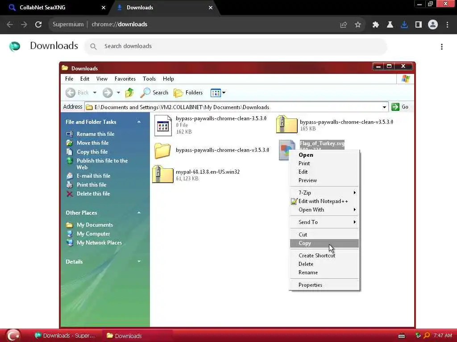Click Delete this file link
This screenshot has width=457, height=342.
click(93, 194)
